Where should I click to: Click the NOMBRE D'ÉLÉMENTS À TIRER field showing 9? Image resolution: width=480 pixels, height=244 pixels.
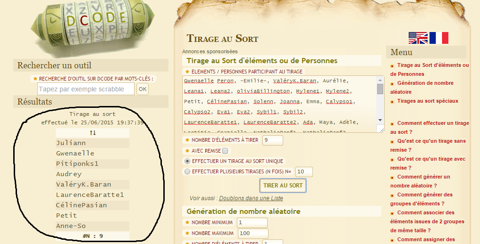272,140
